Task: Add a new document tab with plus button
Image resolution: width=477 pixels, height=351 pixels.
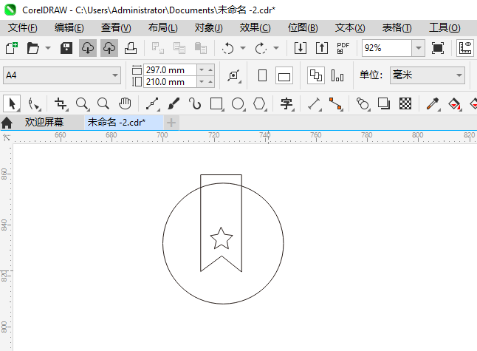Action: click(x=171, y=123)
